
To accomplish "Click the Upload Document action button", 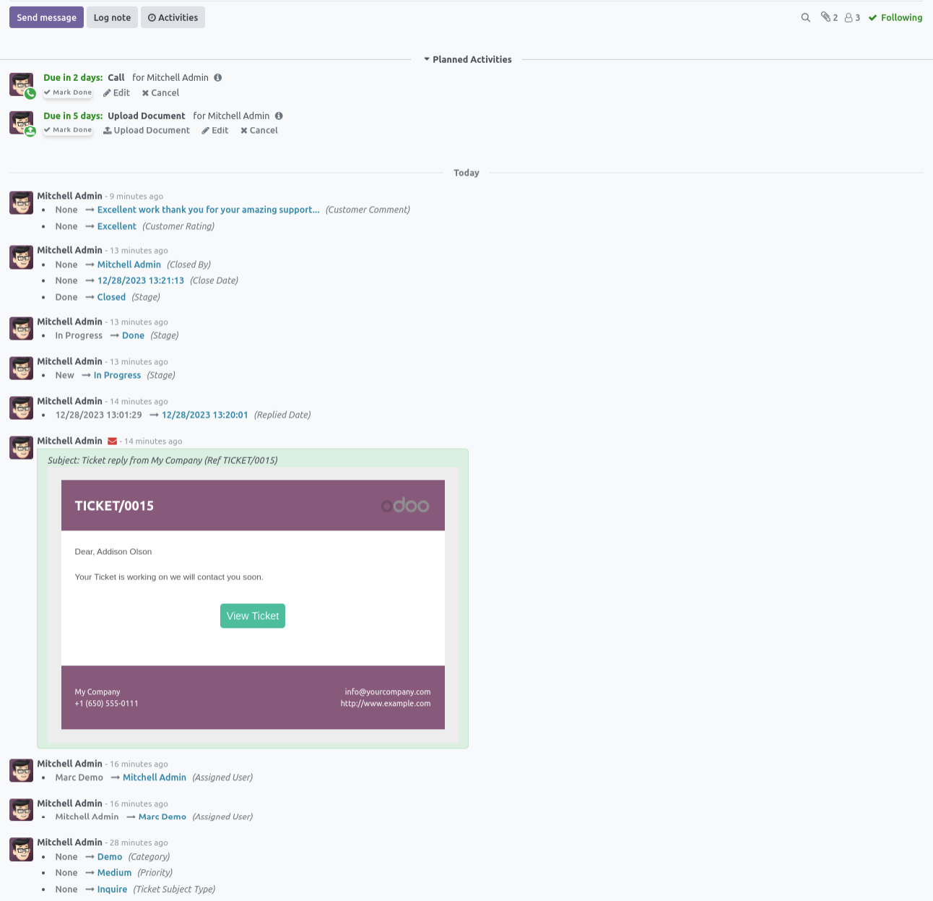I will (x=147, y=130).
